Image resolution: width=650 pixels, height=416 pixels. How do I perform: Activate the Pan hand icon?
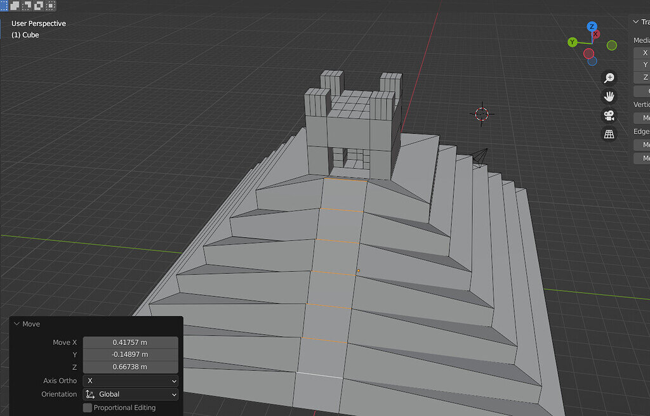click(609, 96)
